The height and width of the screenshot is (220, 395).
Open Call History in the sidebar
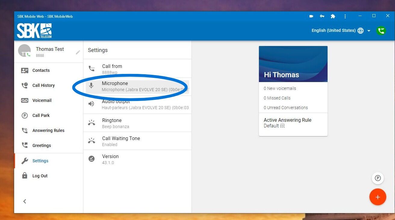click(49, 85)
